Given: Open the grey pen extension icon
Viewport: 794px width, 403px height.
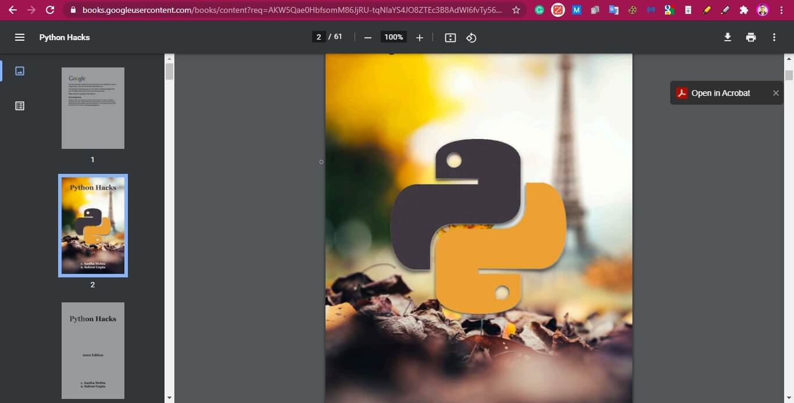Looking at the screenshot, I should (x=725, y=10).
